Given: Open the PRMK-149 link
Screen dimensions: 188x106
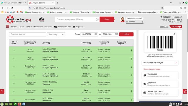Looking at the screenshot, I should tap(164, 26).
